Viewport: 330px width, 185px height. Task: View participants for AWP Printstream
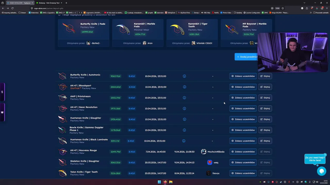pyautogui.click(x=243, y=98)
